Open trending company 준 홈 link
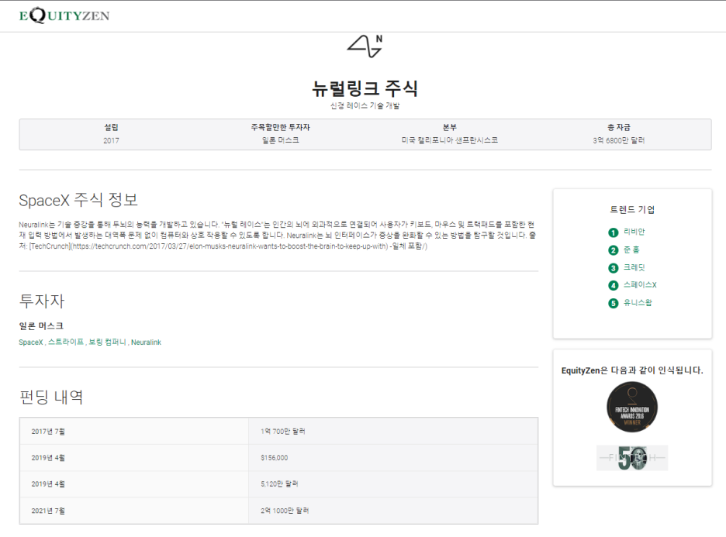726x537 pixels. (x=631, y=250)
